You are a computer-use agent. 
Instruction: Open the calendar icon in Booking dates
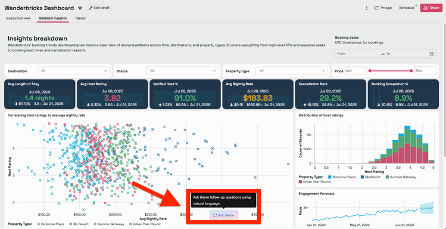pos(432,54)
